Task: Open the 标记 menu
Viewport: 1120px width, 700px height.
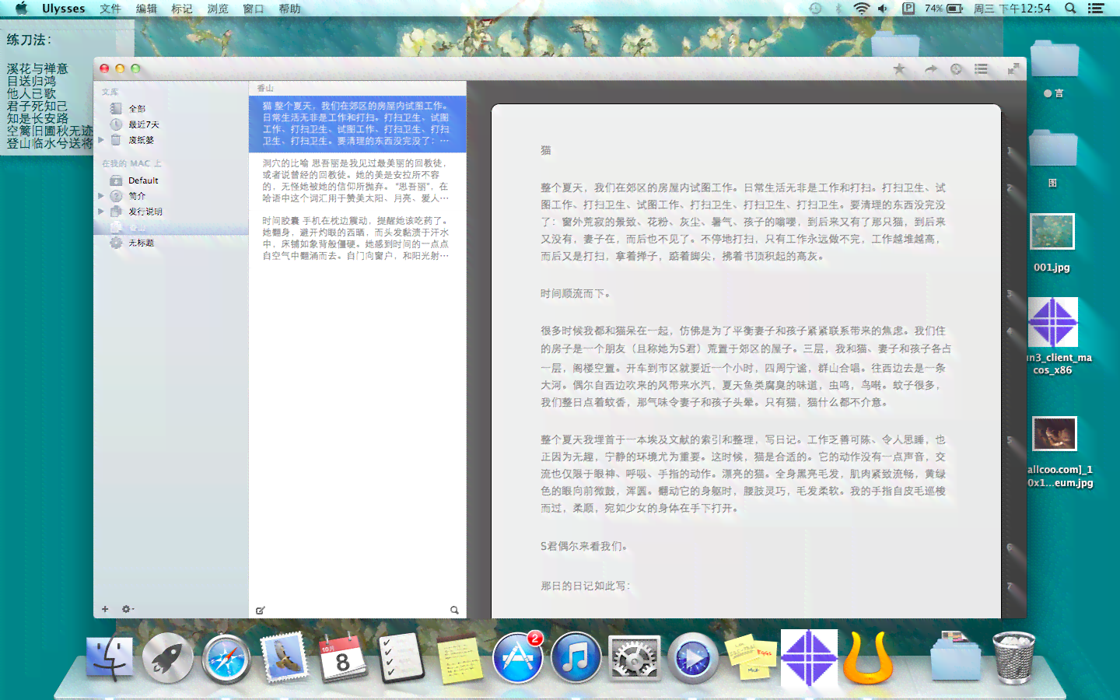Action: point(182,9)
